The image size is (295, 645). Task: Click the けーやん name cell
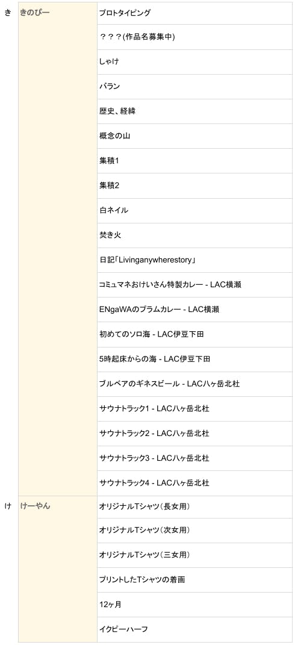tap(58, 569)
